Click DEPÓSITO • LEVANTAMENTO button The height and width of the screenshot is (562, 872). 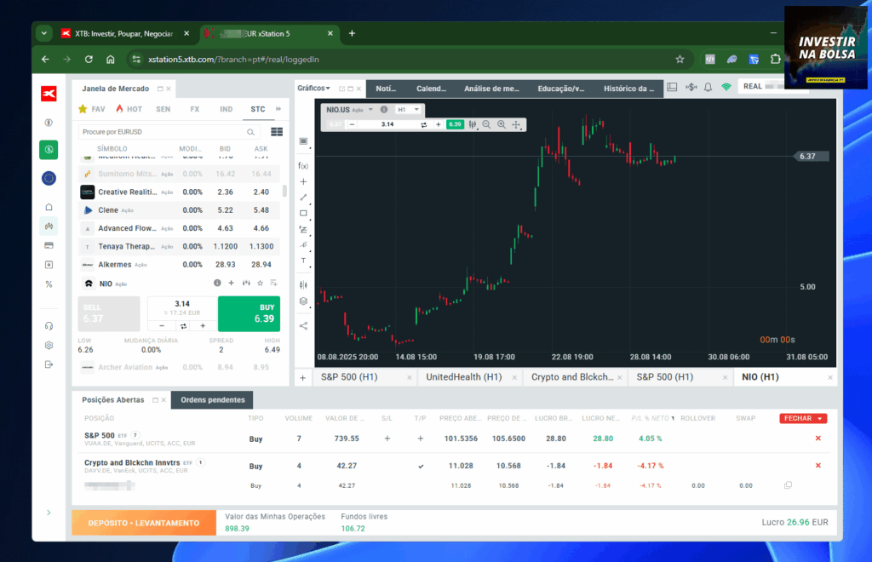click(x=144, y=523)
